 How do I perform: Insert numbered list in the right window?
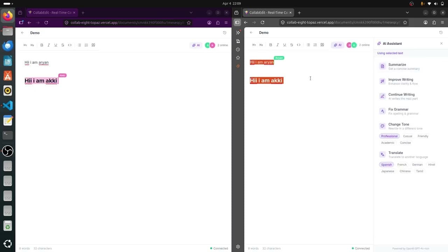click(315, 45)
